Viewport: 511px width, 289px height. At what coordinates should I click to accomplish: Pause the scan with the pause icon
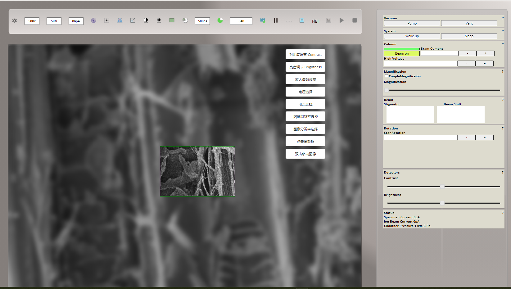(x=275, y=20)
